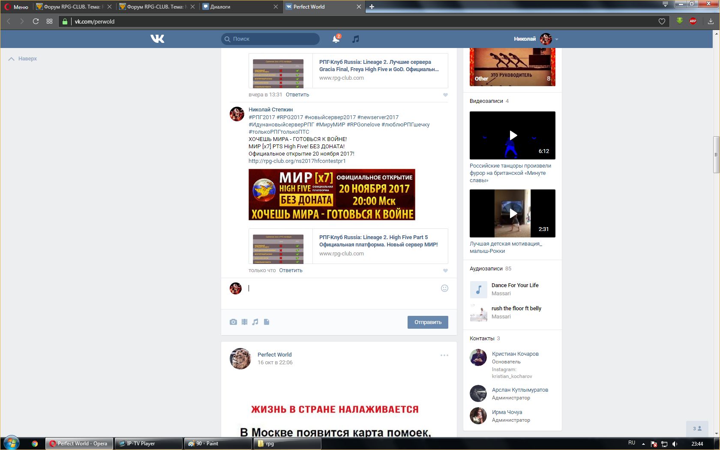Screen dimensions: 720x450
Task: Open Видеозаписи section header
Action: [489, 101]
